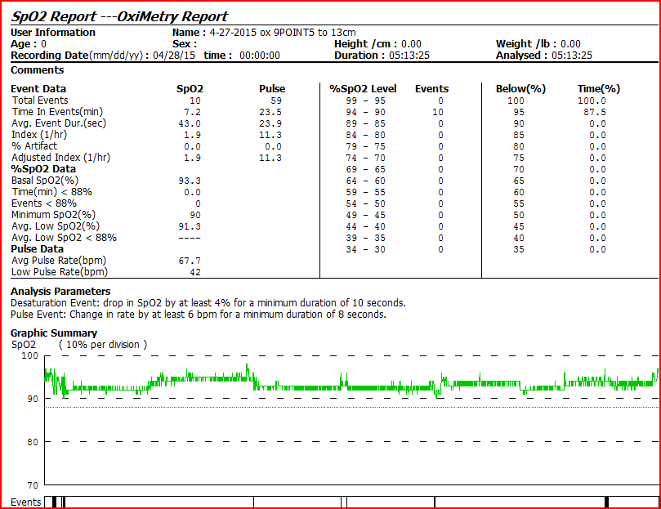Click the Comments section heading
Screen dimensions: 661x509
pos(37,70)
